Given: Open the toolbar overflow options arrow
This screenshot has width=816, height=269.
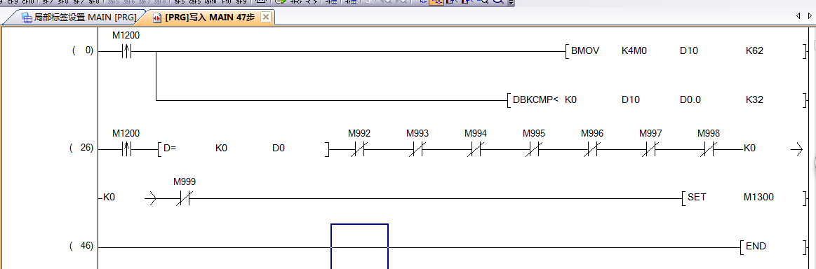Looking at the screenshot, I should pos(511,3).
